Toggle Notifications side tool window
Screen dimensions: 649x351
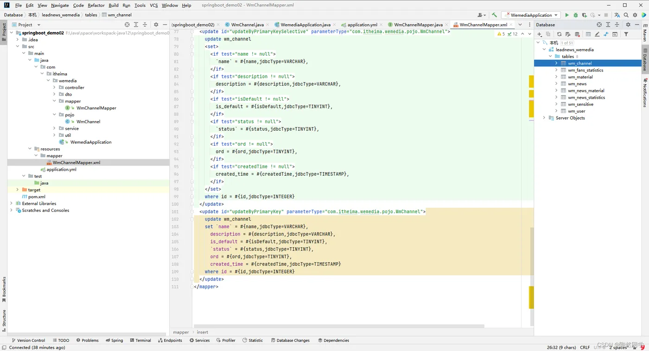(644, 93)
